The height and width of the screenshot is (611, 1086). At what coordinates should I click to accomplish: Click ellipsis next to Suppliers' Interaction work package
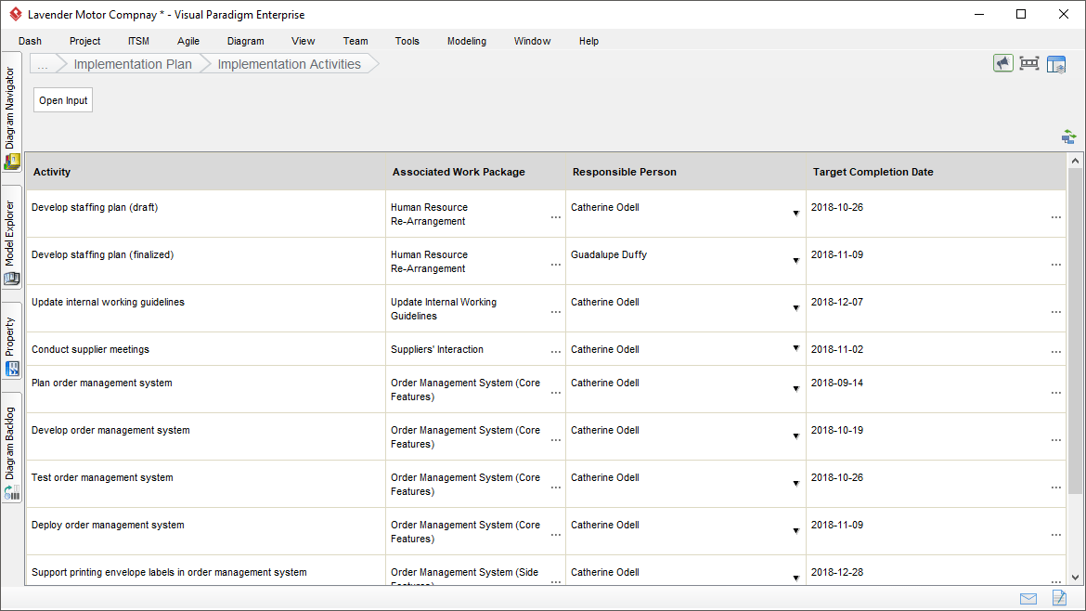click(x=555, y=352)
